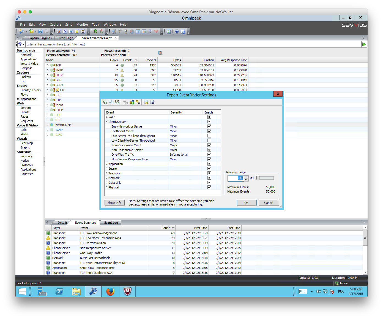Switch to the Capture Engines tab
The width and height of the screenshot is (383, 319).
(40, 38)
